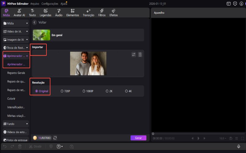This screenshot has width=246, height=153.
Task: Select the 1080P resolution option
Action: (88, 91)
